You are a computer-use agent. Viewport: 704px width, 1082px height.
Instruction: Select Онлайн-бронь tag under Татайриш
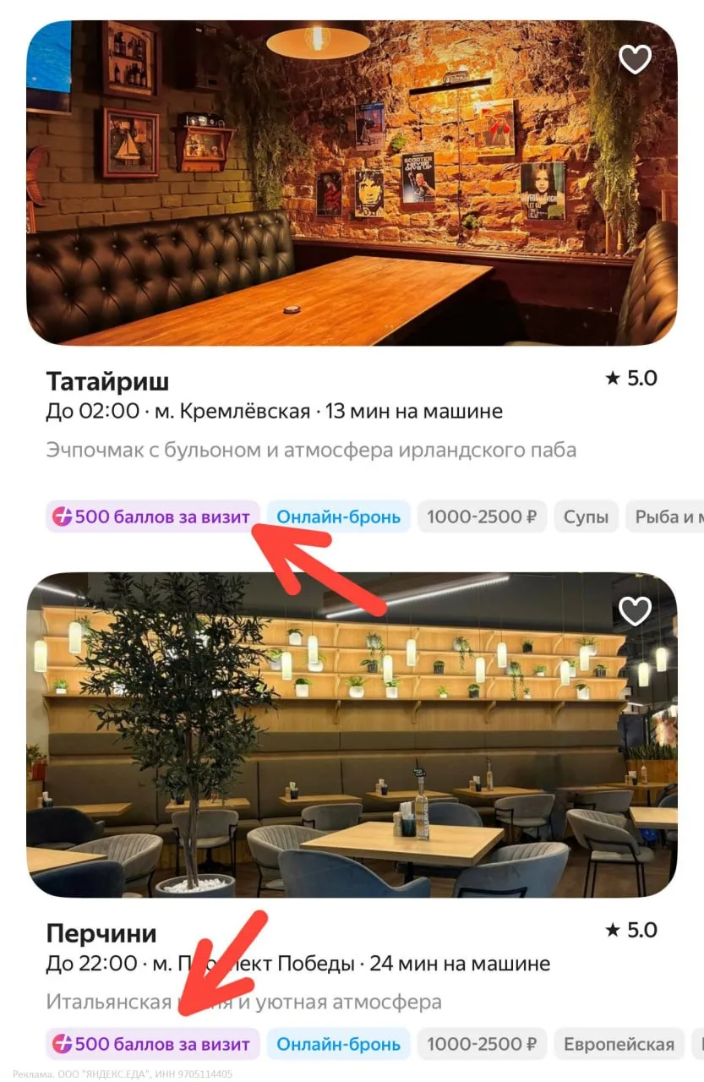click(339, 516)
